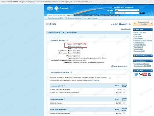The width and height of the screenshot is (154, 116).
Task: Click the Help button
Action: [123, 24]
